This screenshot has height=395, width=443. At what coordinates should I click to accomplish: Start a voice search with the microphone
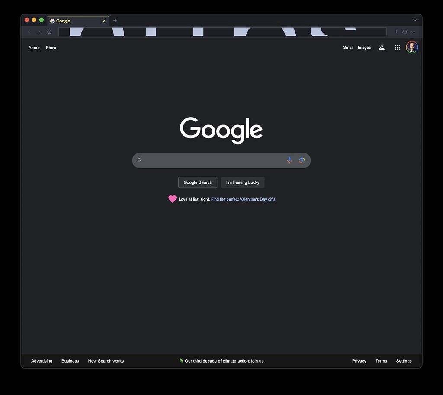click(289, 160)
